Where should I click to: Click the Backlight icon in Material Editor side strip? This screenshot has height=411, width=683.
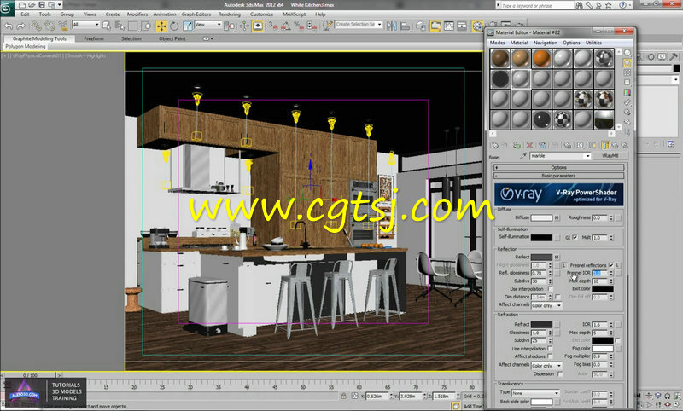(x=628, y=62)
